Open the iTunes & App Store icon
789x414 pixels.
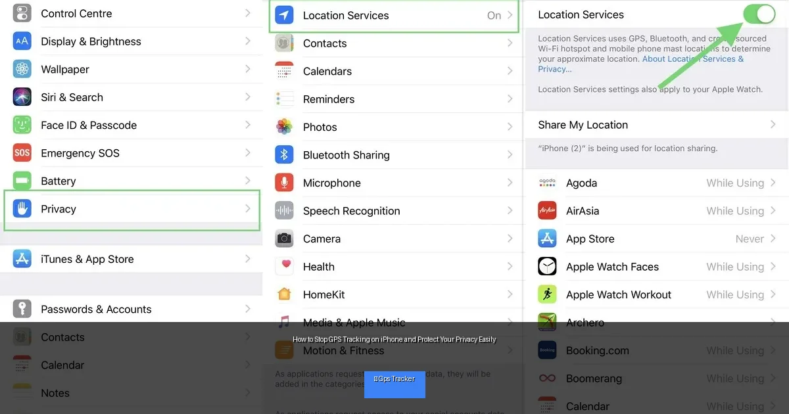tap(22, 259)
